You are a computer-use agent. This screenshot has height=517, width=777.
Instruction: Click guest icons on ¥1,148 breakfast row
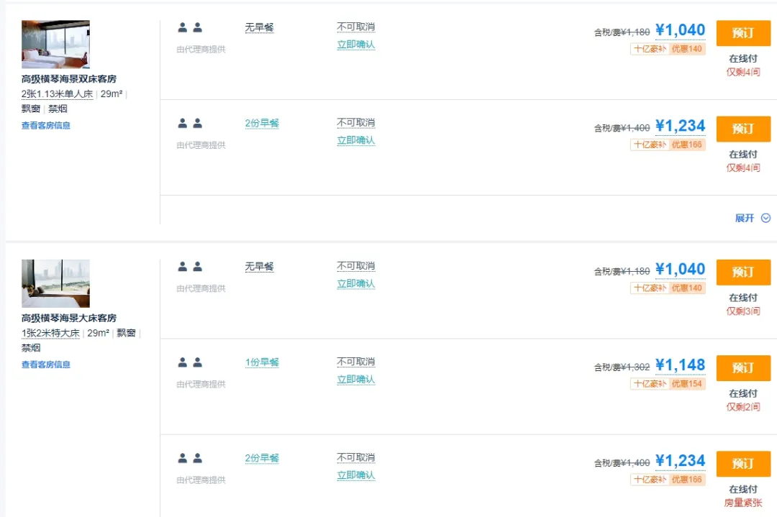190,362
